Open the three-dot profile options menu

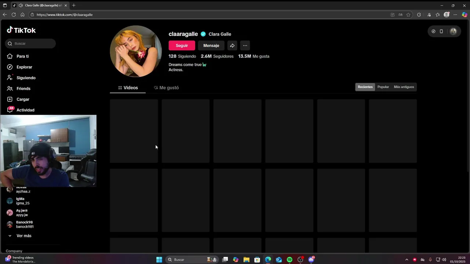pos(245,45)
